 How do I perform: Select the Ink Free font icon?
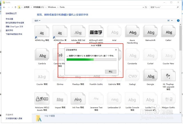tap(78, 98)
